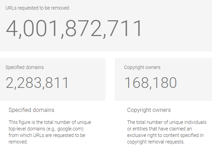Select 'Specified domains' label inside gray card

click(25, 67)
